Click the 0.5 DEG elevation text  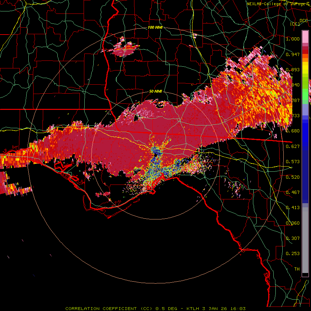coord(167,309)
